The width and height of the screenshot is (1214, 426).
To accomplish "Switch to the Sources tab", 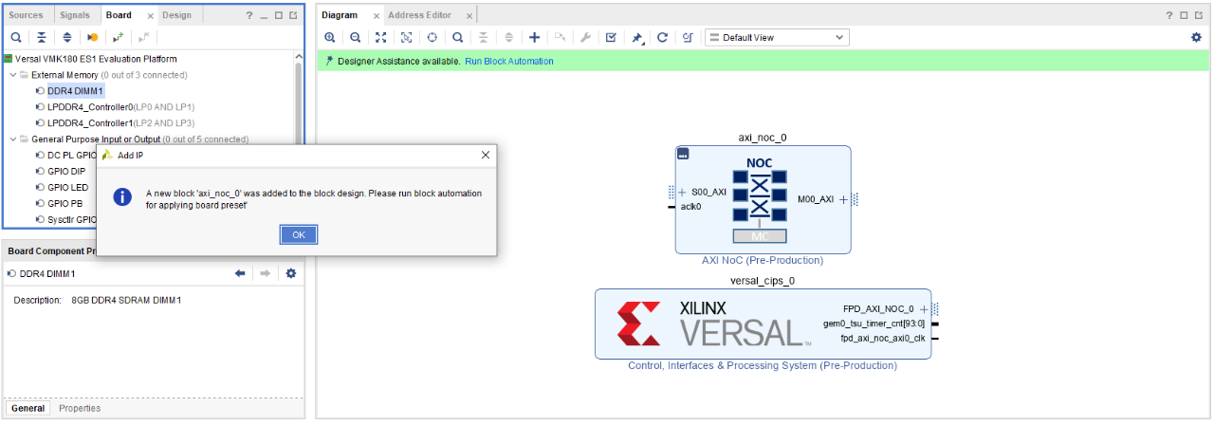I will pos(27,15).
